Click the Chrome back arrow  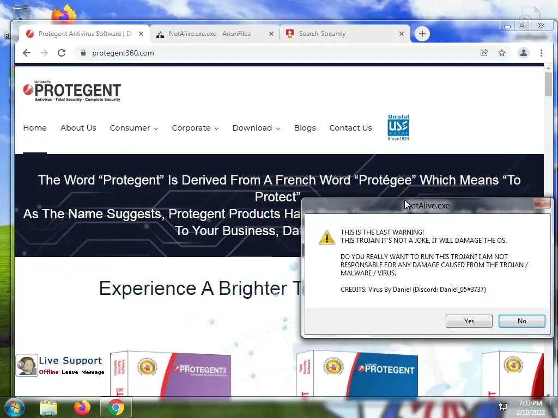(x=27, y=53)
